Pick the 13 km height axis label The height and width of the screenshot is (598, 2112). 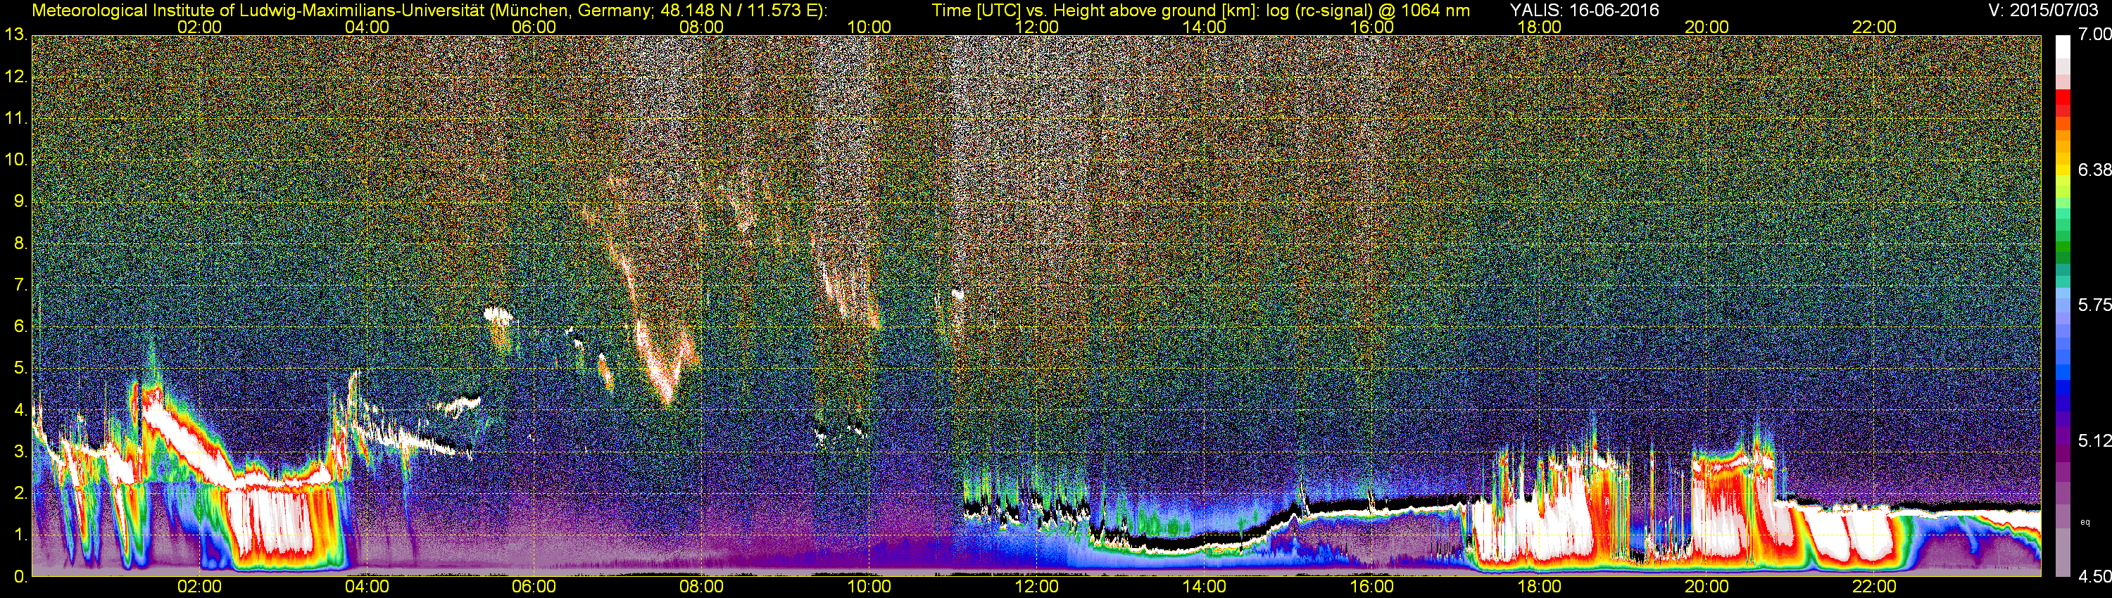click(15, 35)
